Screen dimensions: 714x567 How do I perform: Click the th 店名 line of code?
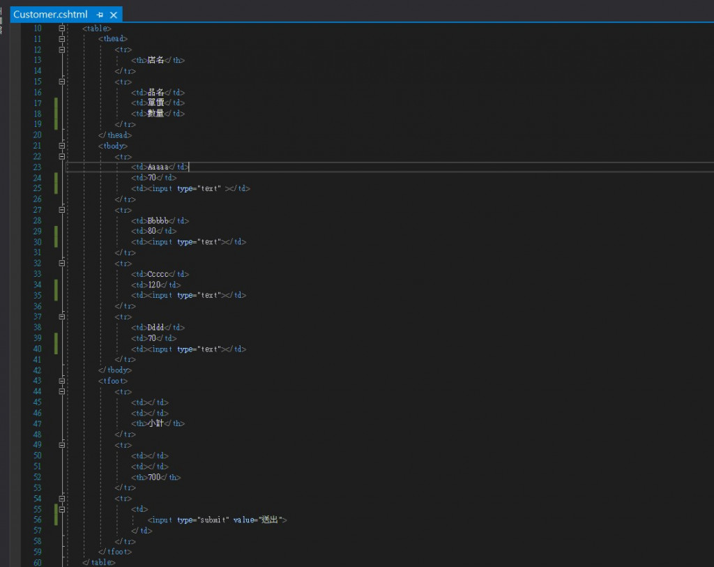coord(158,60)
